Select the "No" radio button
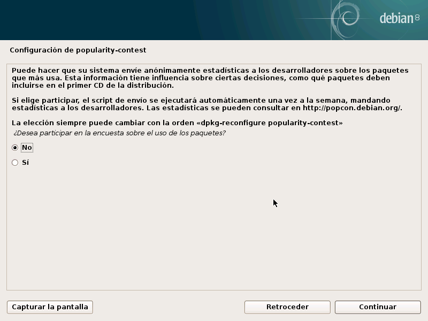Screen dimensions: 428x321 pyautogui.click(x=15, y=148)
